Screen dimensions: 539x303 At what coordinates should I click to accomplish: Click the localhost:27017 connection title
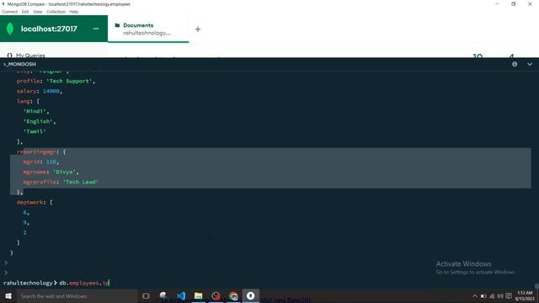click(x=49, y=29)
